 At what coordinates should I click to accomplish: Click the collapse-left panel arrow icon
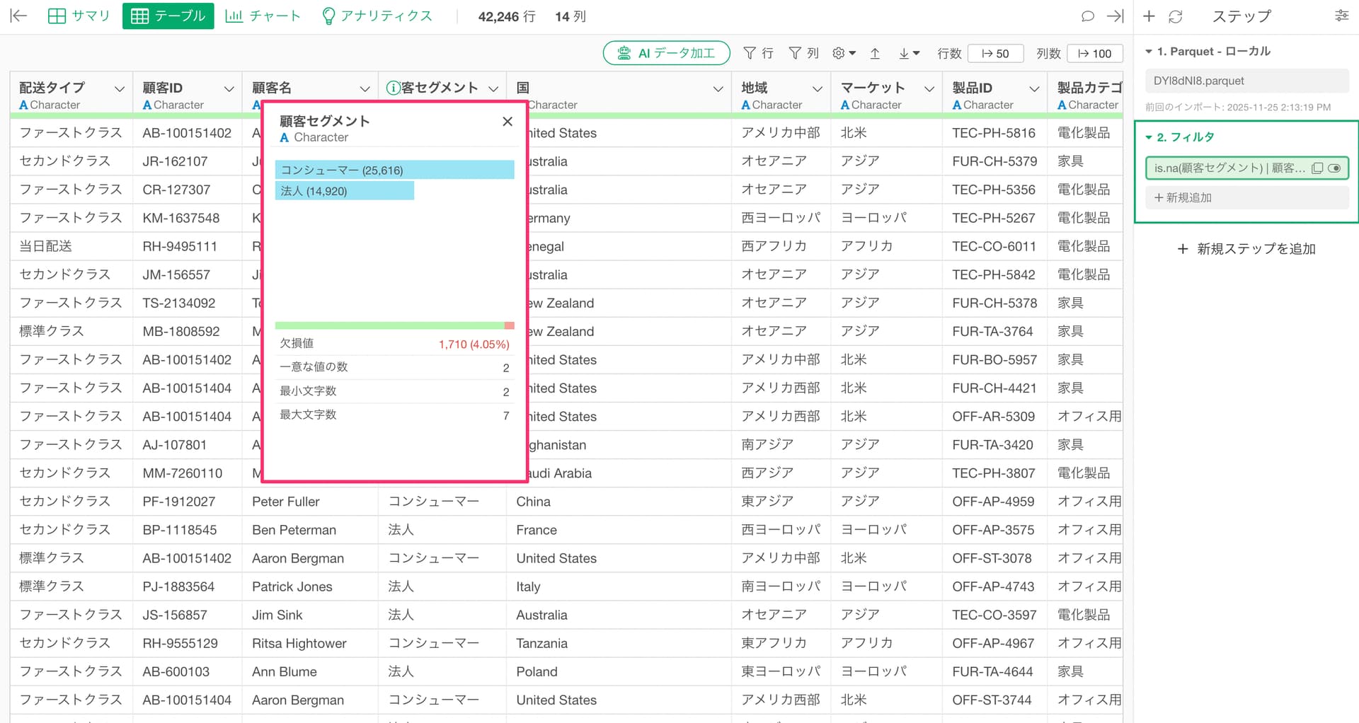coord(18,16)
